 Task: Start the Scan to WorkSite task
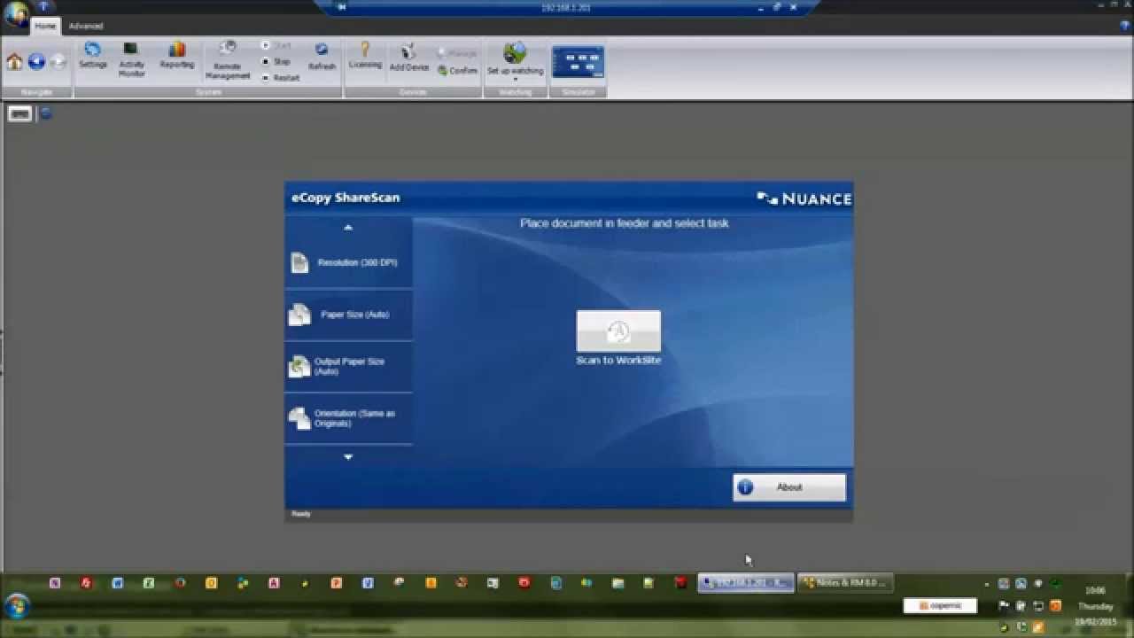[x=618, y=338]
